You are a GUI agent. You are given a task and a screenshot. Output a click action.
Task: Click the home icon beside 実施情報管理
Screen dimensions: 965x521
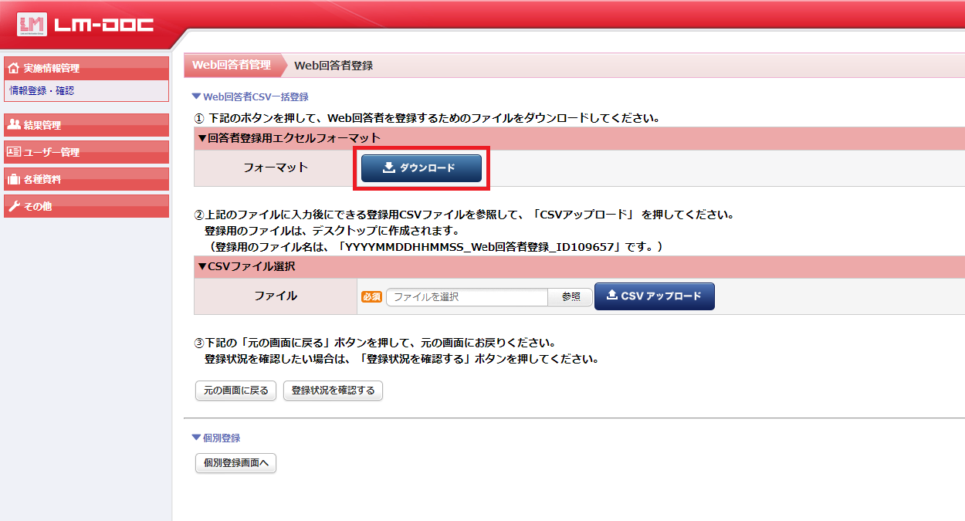tap(13, 69)
